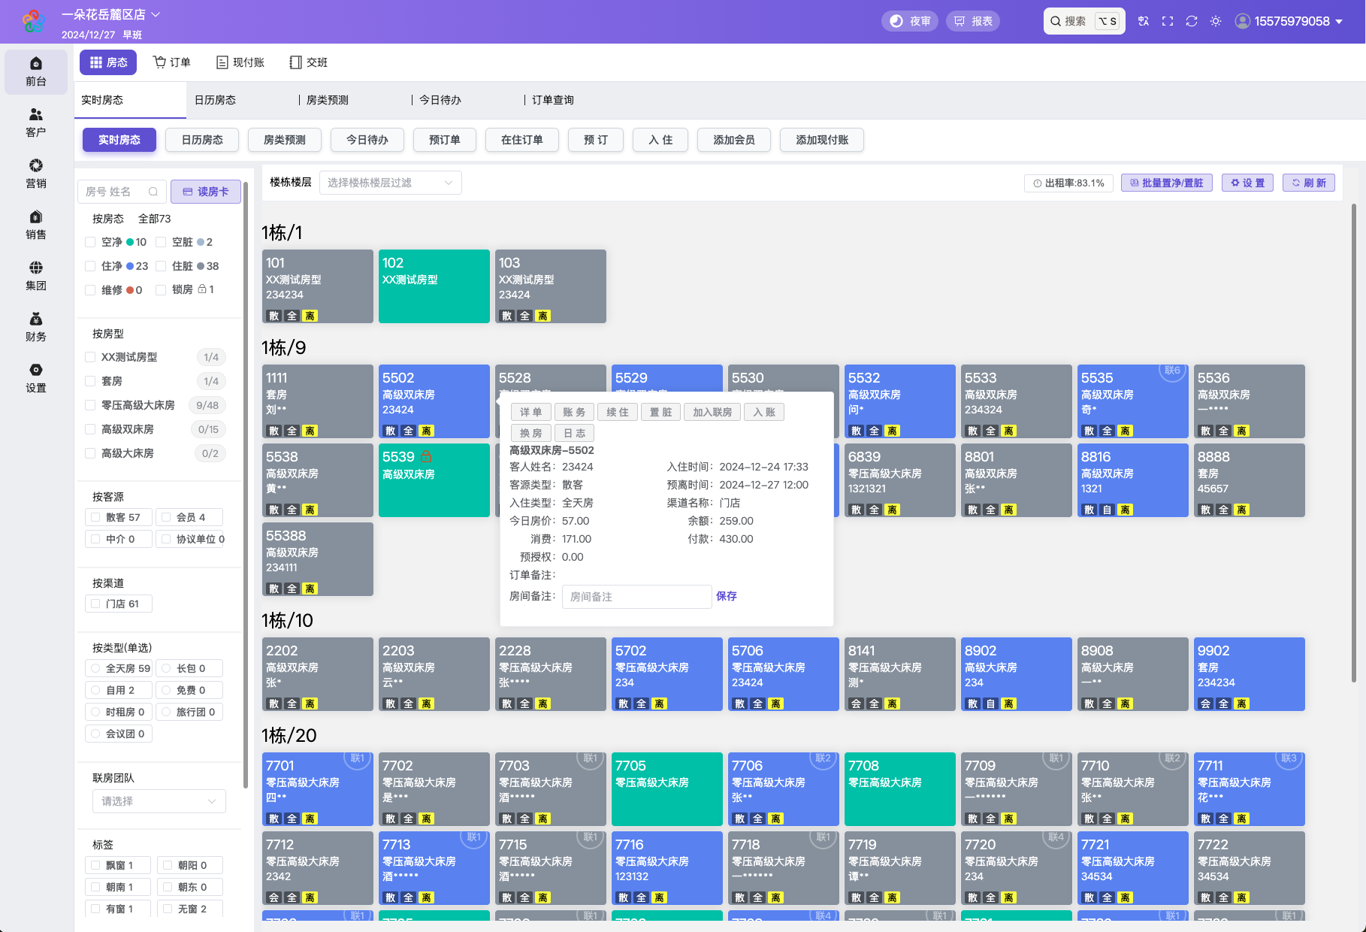This screenshot has width=1366, height=932.
Task: Click 加入联房 in the room popup
Action: (x=712, y=412)
